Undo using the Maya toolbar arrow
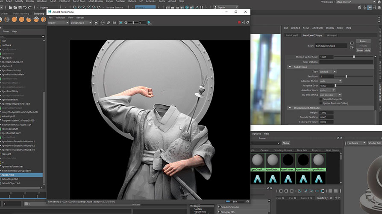Image resolution: width=382 pixels, height=214 pixels. point(25,8)
